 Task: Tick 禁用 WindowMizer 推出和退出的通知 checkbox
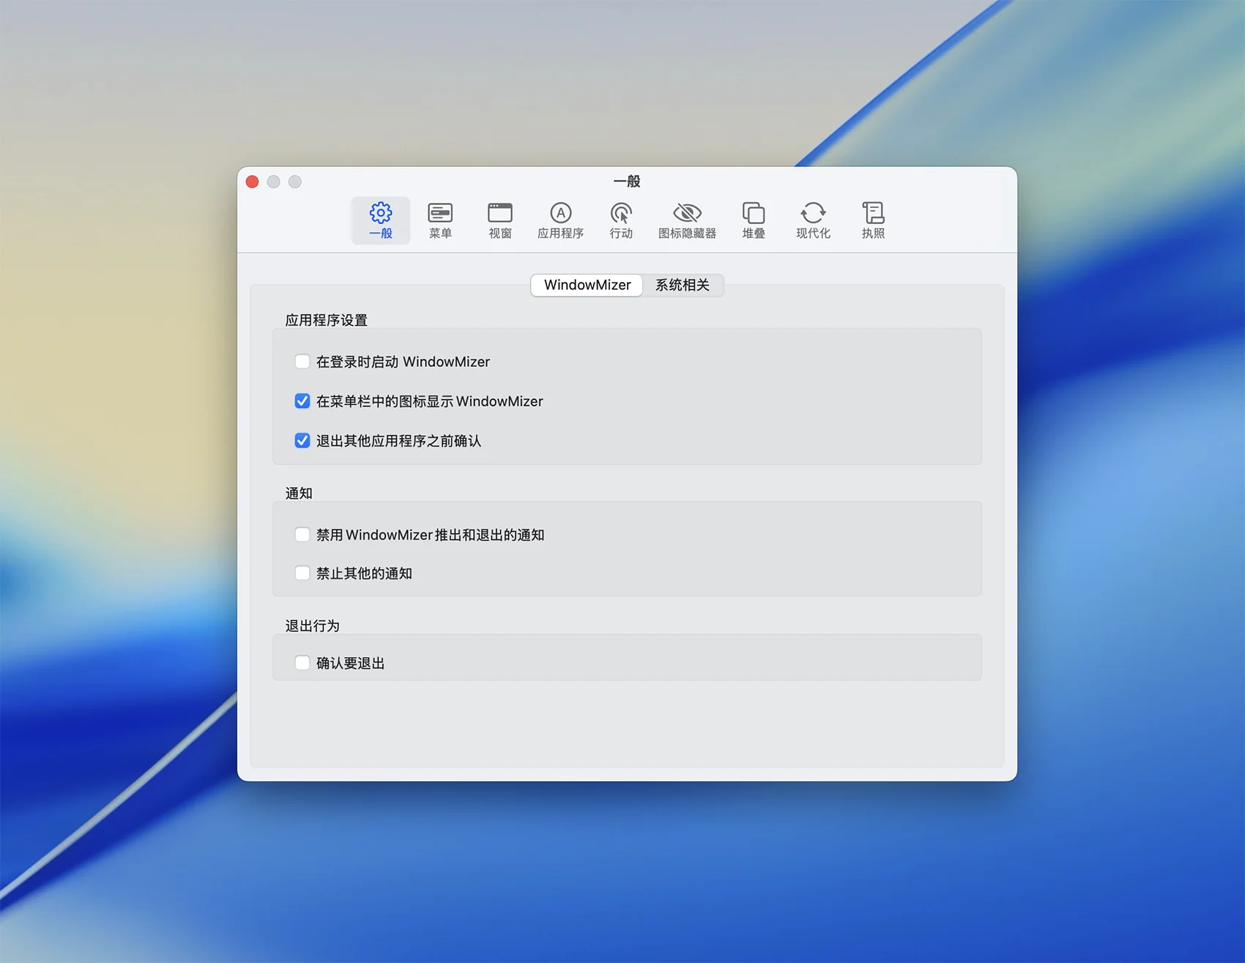click(x=302, y=535)
